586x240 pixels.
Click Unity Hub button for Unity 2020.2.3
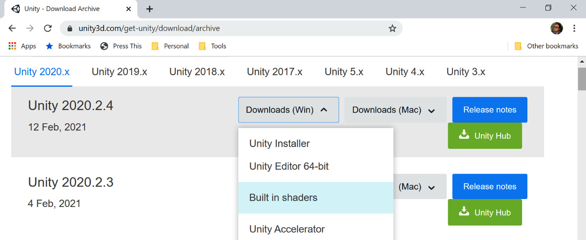[x=485, y=212]
